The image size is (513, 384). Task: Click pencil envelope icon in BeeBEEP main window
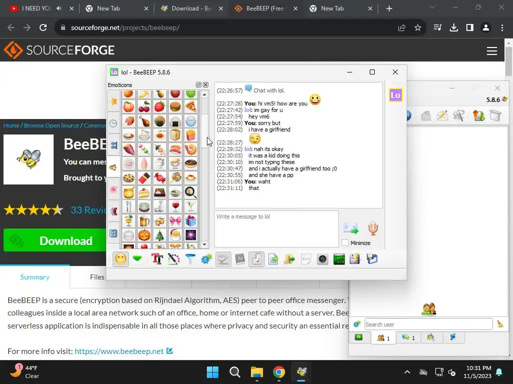click(x=442, y=115)
